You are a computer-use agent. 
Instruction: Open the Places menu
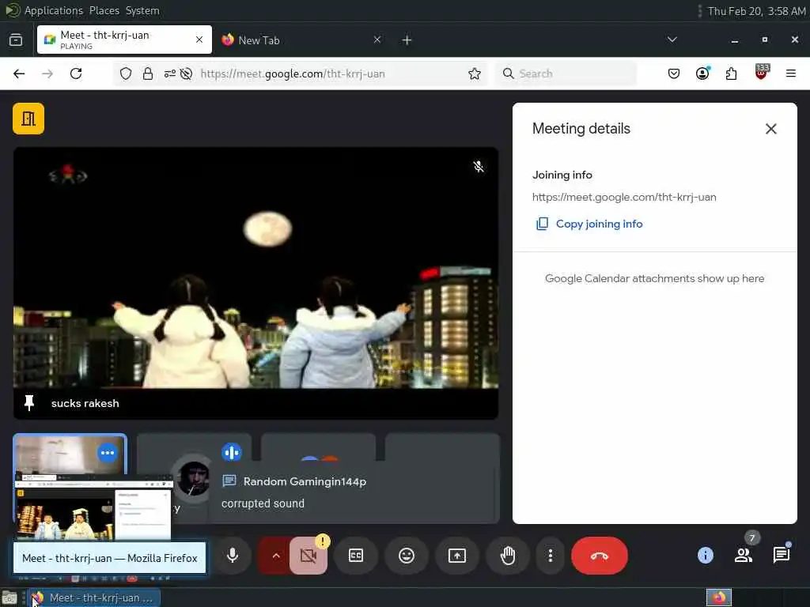point(104,11)
